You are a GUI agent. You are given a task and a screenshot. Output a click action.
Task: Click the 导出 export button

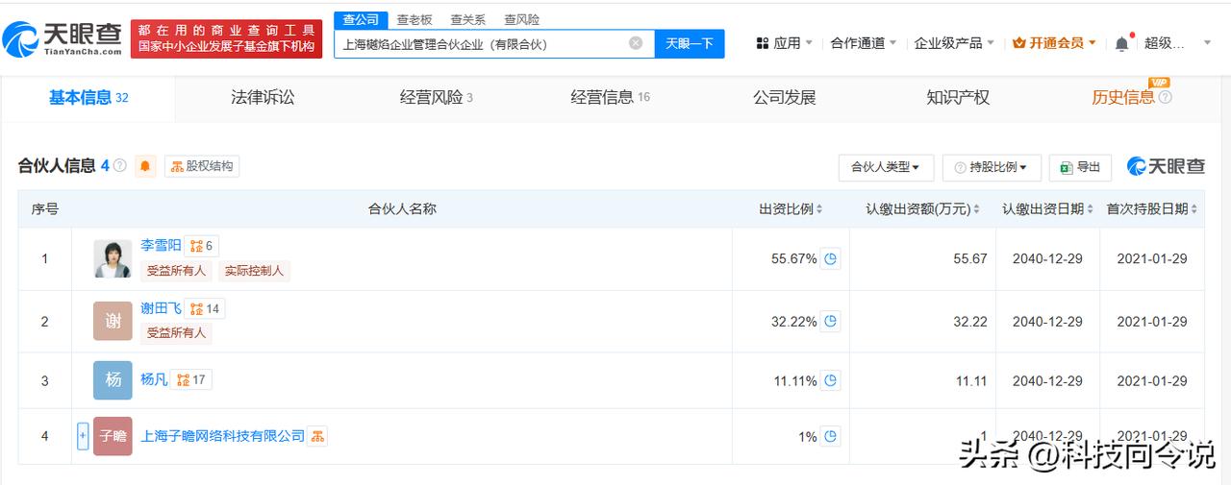[x=1080, y=167]
